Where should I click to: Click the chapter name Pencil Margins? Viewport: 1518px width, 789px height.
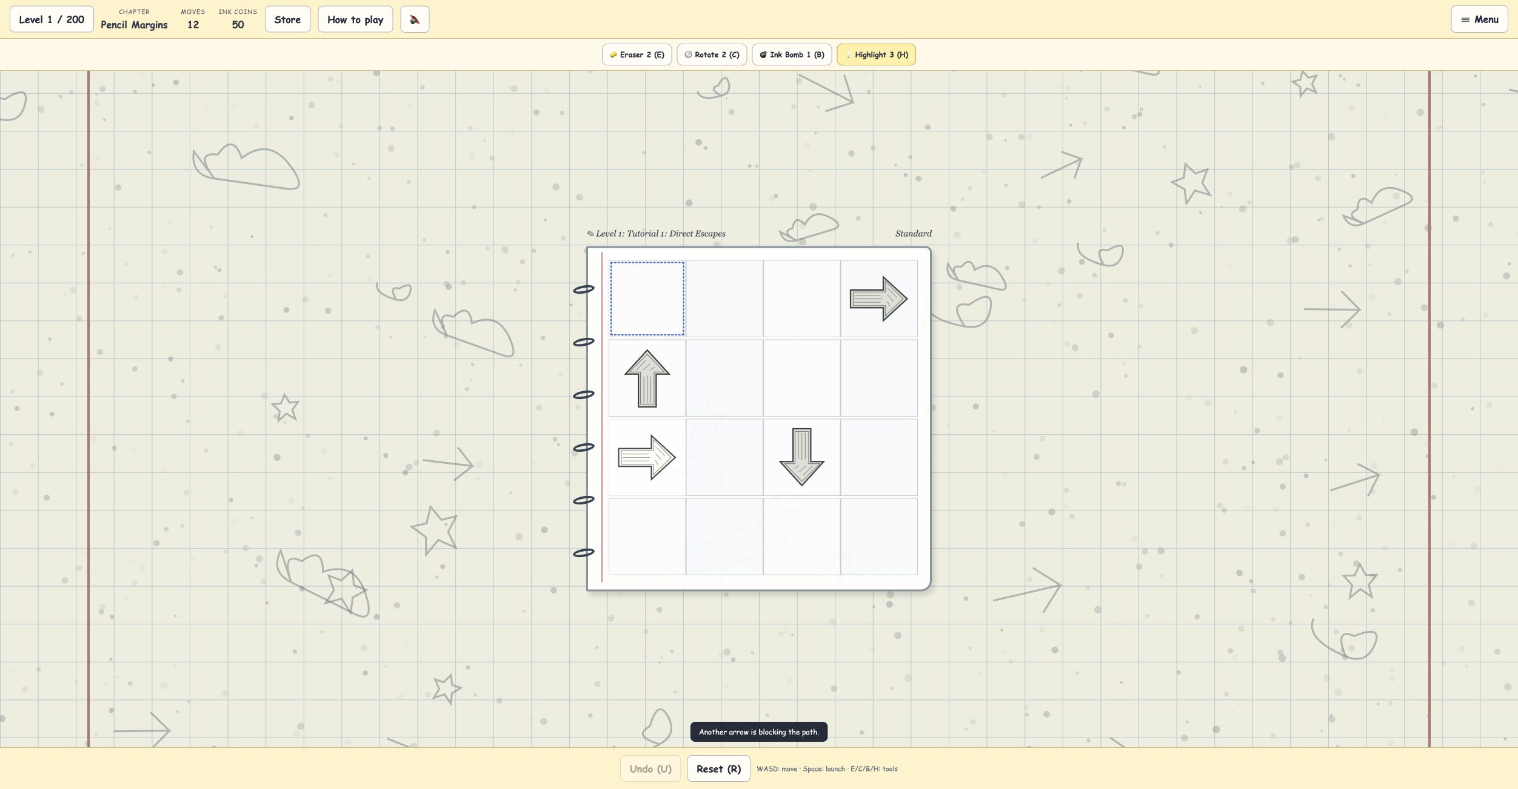(x=134, y=25)
